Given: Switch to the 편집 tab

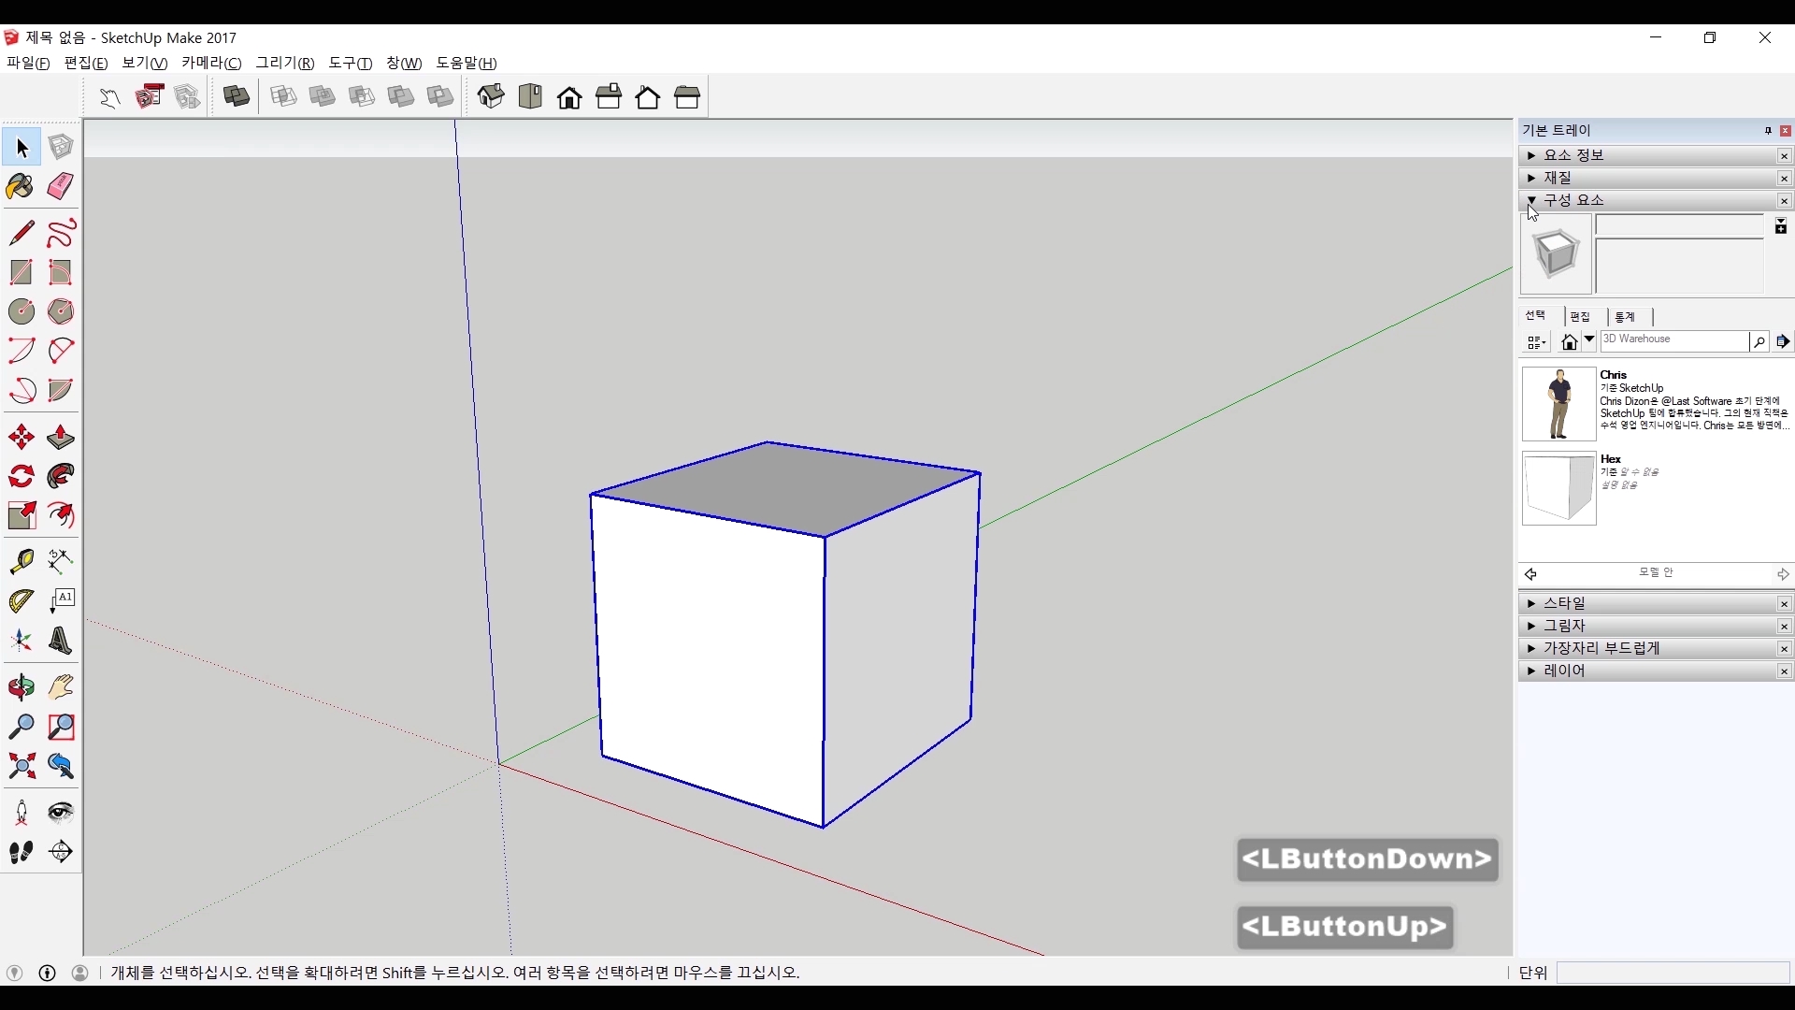Looking at the screenshot, I should coord(1581,317).
